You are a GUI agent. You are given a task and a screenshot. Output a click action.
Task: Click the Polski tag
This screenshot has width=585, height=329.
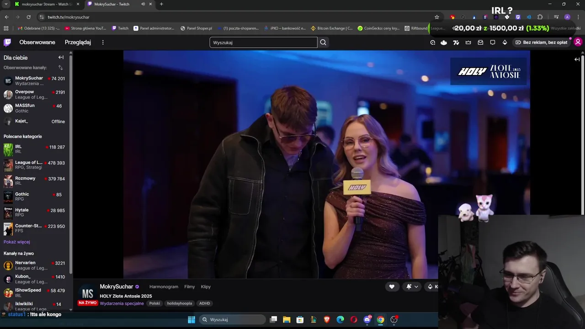click(x=154, y=303)
